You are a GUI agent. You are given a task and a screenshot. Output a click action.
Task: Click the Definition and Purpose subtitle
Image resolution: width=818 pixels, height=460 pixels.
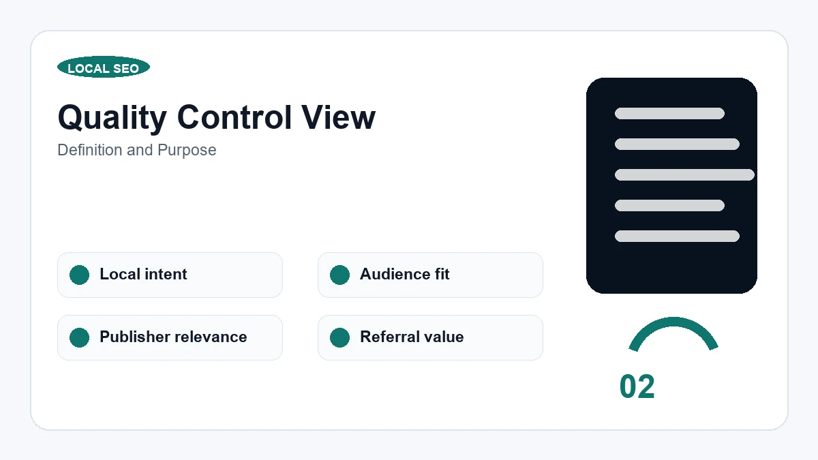tap(137, 150)
